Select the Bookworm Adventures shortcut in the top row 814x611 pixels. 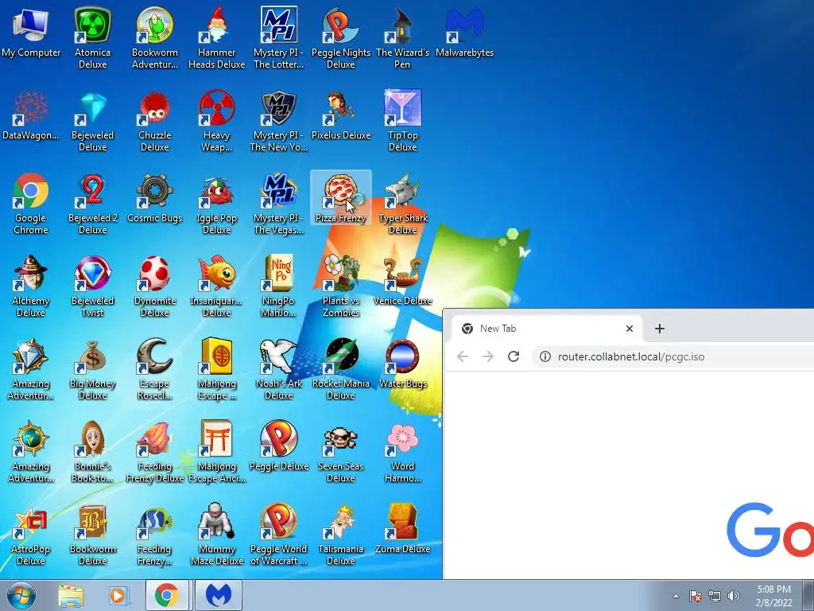pyautogui.click(x=155, y=37)
